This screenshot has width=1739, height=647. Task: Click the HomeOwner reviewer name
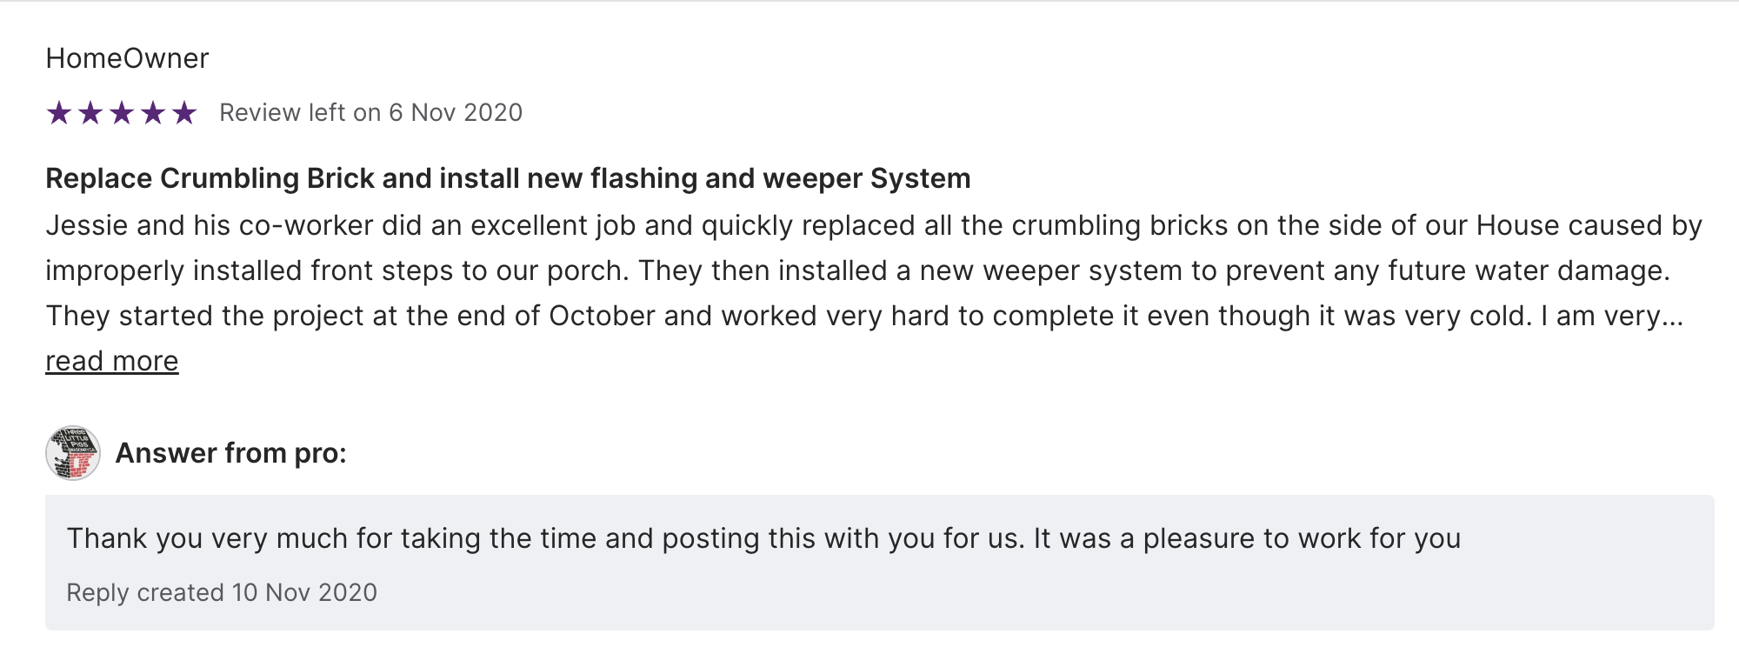pos(127,58)
